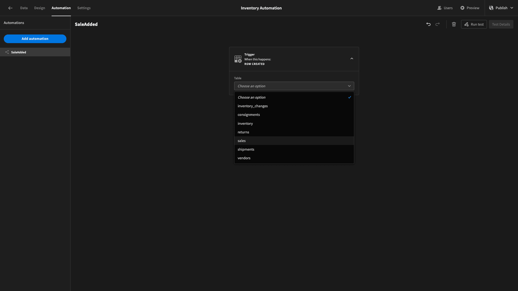Viewport: 518px width, 291px height.
Task: Open the Settings tab
Action: 84,8
